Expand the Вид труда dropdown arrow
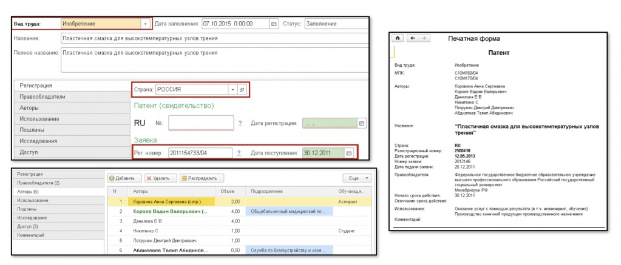 coord(145,24)
